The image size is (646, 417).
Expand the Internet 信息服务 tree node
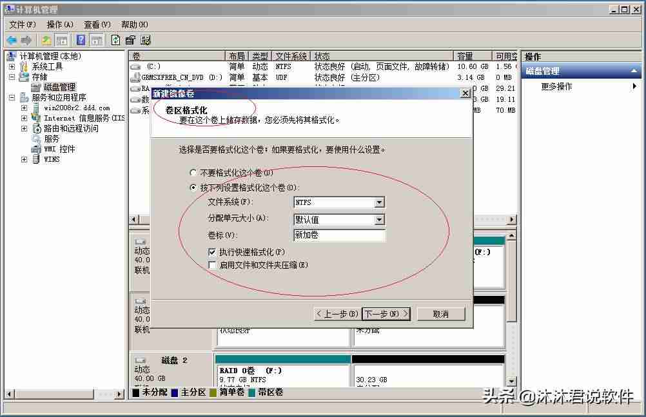(24, 118)
